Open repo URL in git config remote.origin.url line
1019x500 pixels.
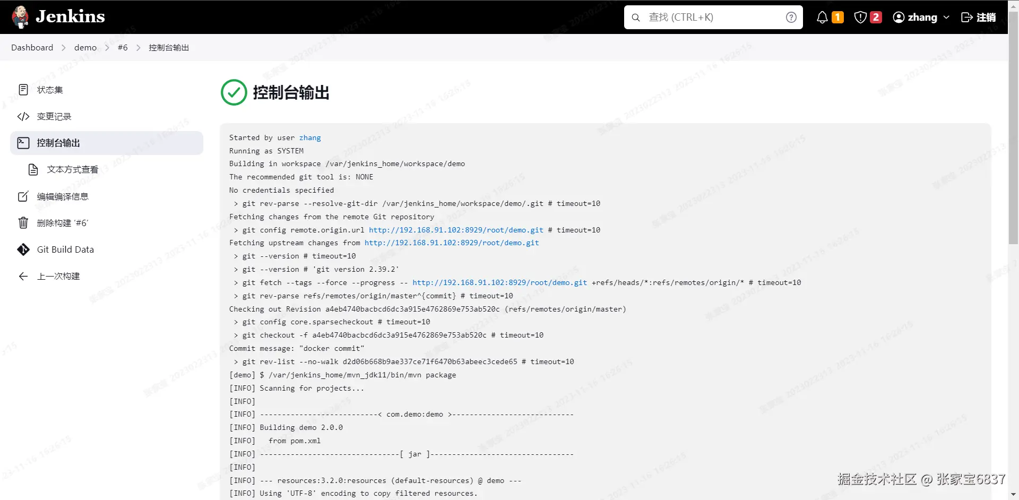tap(456, 230)
